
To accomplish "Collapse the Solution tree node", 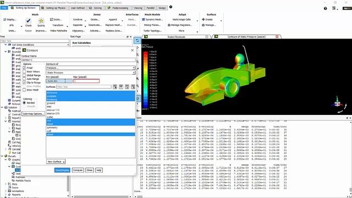I will 2,107.
